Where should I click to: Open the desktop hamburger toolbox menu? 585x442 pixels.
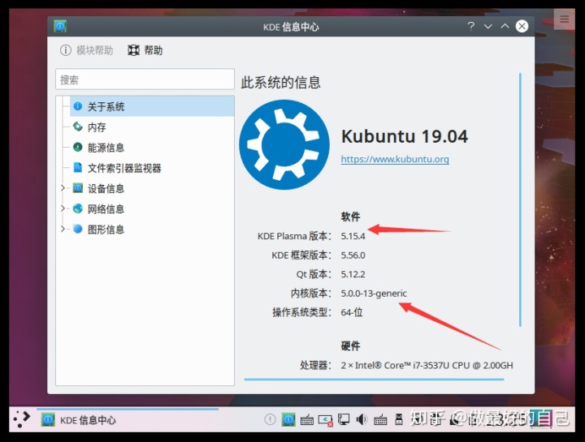coord(564,19)
